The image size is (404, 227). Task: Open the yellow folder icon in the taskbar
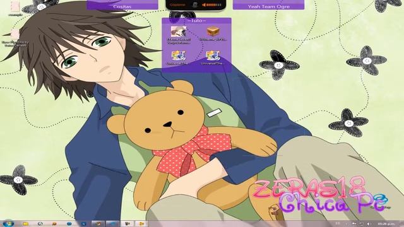click(x=25, y=224)
